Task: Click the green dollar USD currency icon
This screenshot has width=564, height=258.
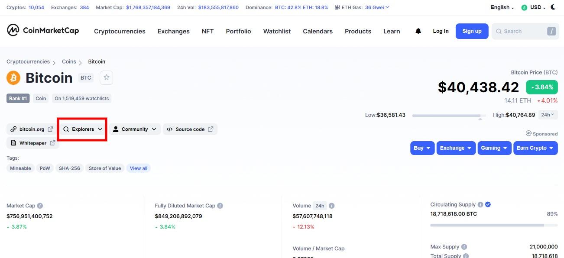Action: (x=524, y=8)
